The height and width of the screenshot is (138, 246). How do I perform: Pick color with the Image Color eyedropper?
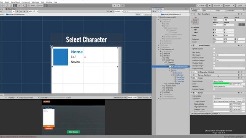click(x=231, y=84)
